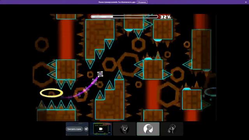Image resolution: width=249 pixels, height=140 pixels.
Task: Read the streamer mode banner message text
Action: tap(117, 2)
